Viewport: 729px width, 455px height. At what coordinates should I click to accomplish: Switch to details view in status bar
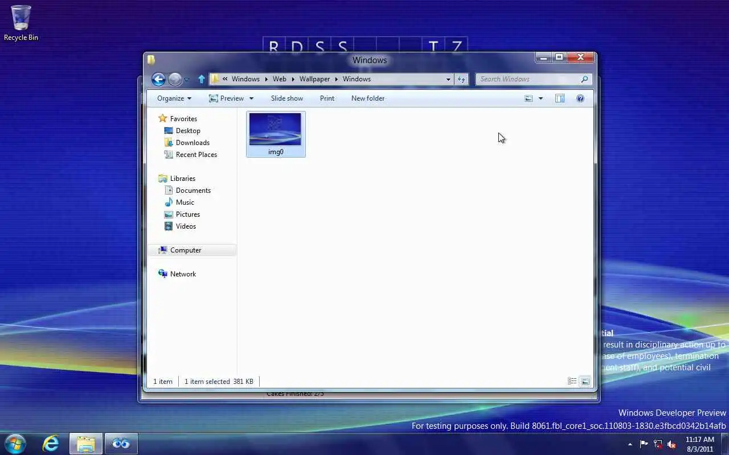(x=572, y=382)
